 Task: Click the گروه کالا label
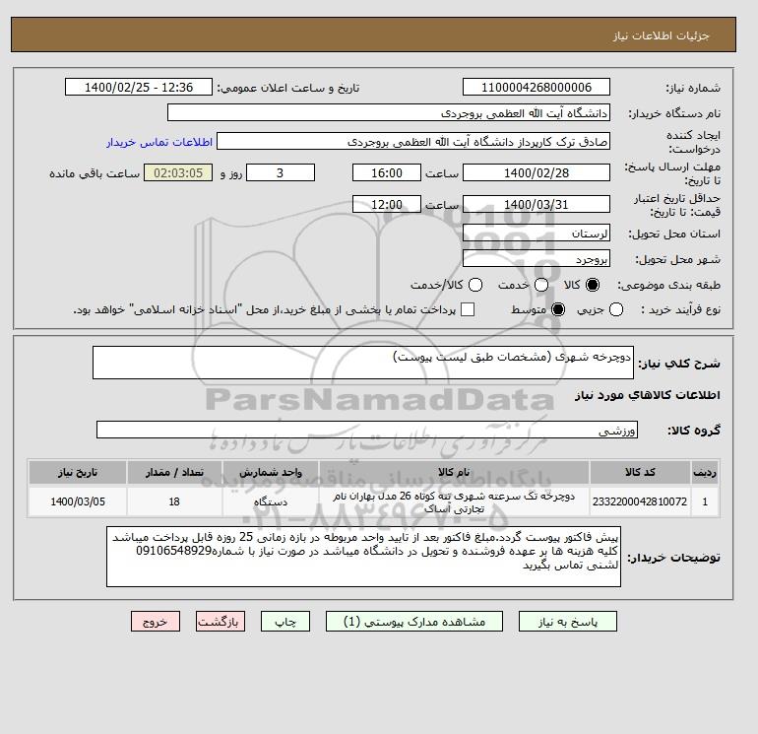[694, 431]
